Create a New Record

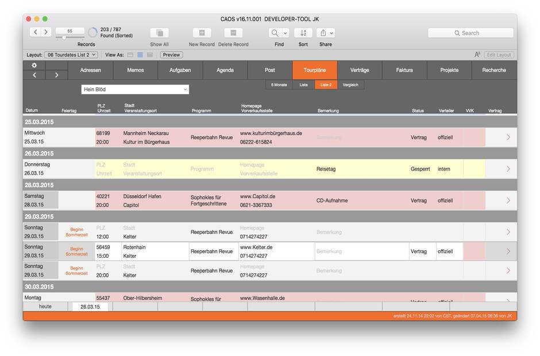coord(202,33)
